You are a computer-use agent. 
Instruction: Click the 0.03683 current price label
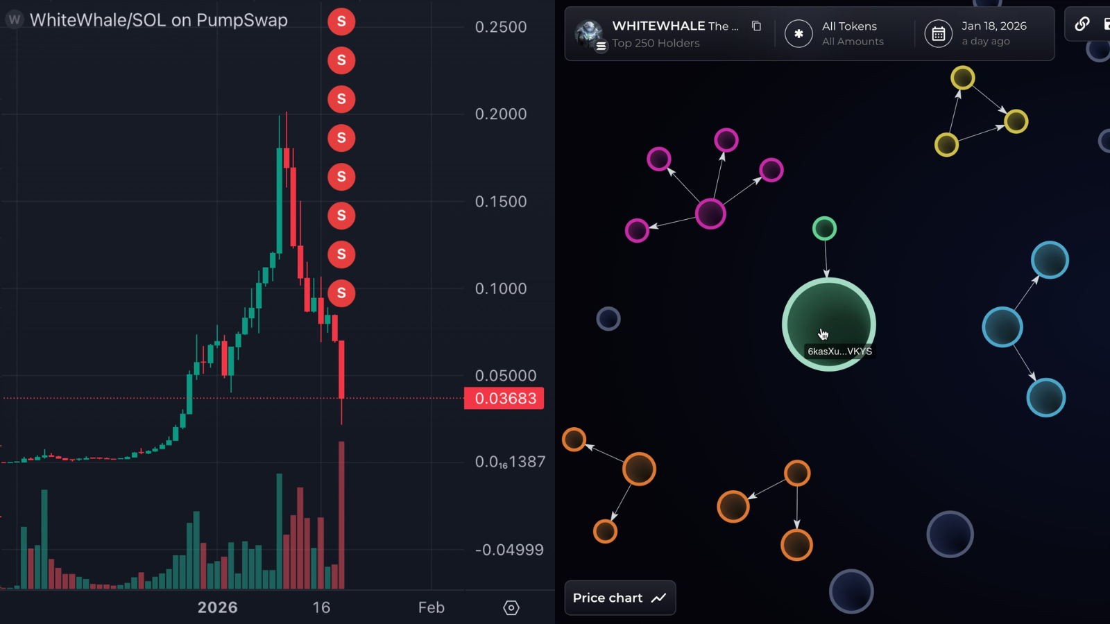tap(504, 399)
